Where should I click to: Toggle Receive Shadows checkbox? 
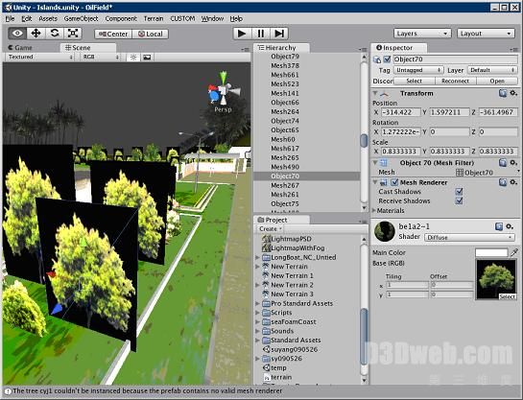[x=459, y=200]
